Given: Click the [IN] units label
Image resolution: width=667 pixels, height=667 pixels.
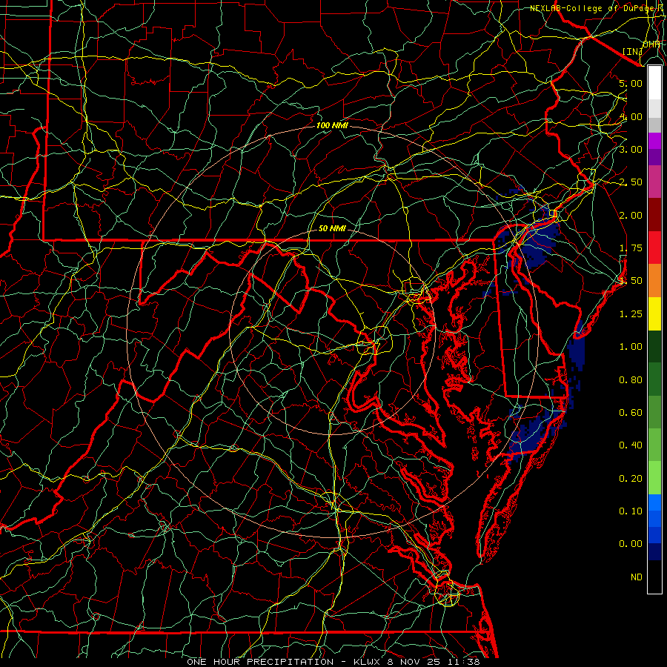Looking at the screenshot, I should coord(633,51).
